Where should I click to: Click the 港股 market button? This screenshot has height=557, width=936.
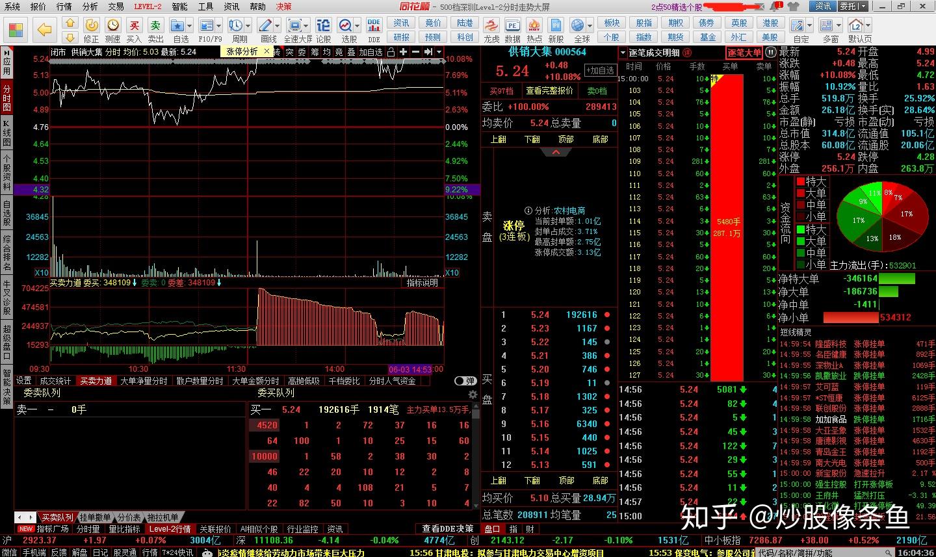point(770,23)
